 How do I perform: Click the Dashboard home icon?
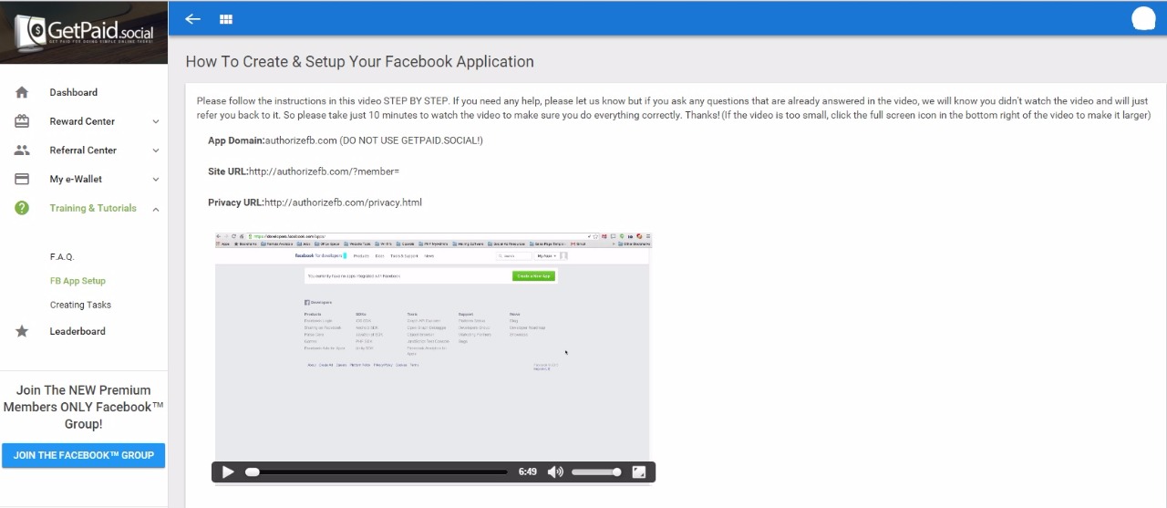point(22,92)
